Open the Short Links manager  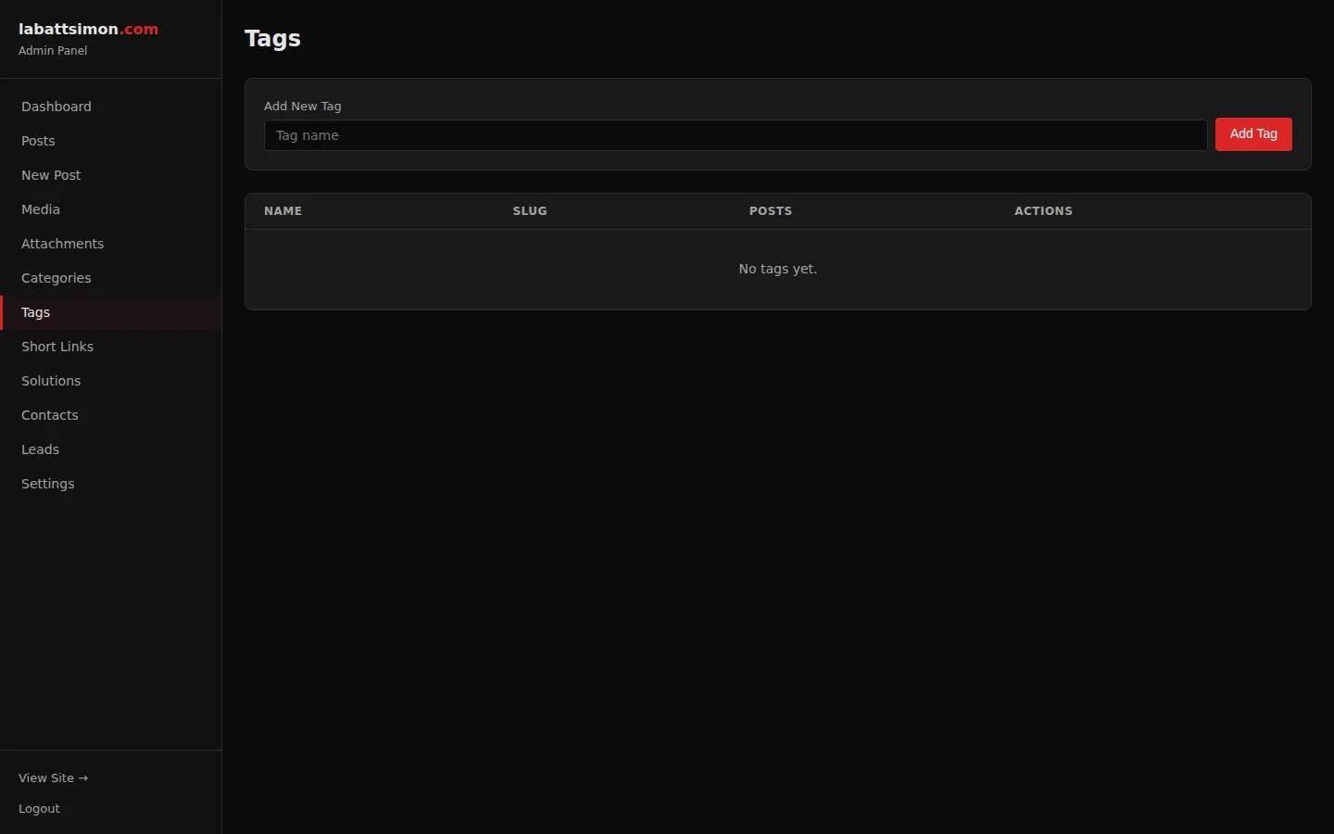click(57, 347)
